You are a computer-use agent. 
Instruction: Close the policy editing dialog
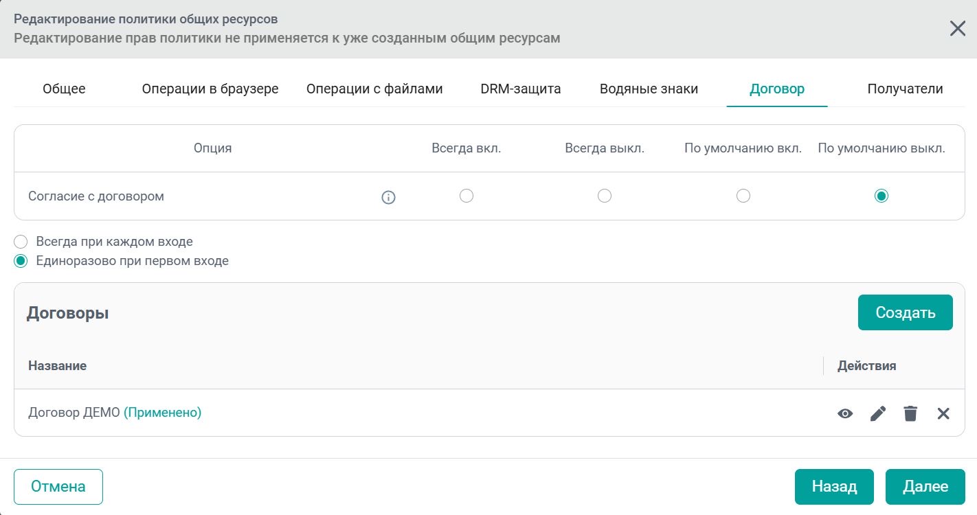coord(957,29)
